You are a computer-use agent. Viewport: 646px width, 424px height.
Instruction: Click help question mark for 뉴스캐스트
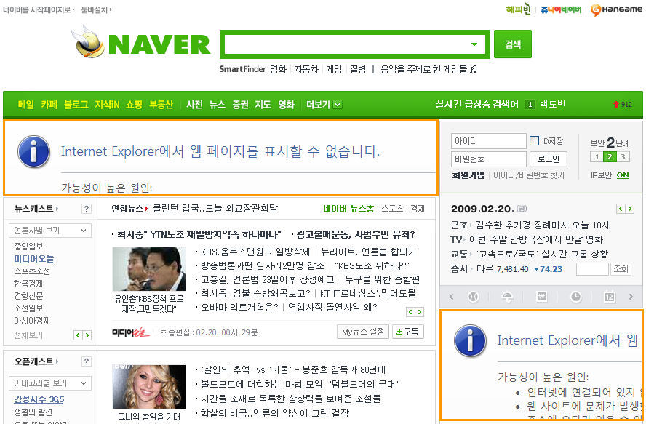[x=86, y=209]
